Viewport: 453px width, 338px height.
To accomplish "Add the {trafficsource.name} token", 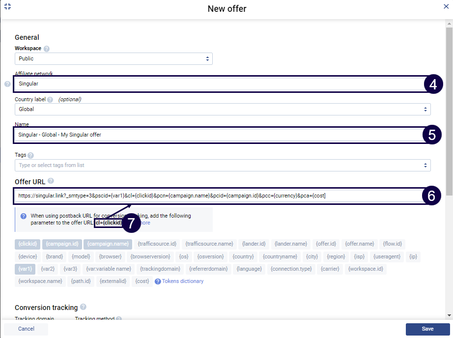I will pyautogui.click(x=209, y=244).
